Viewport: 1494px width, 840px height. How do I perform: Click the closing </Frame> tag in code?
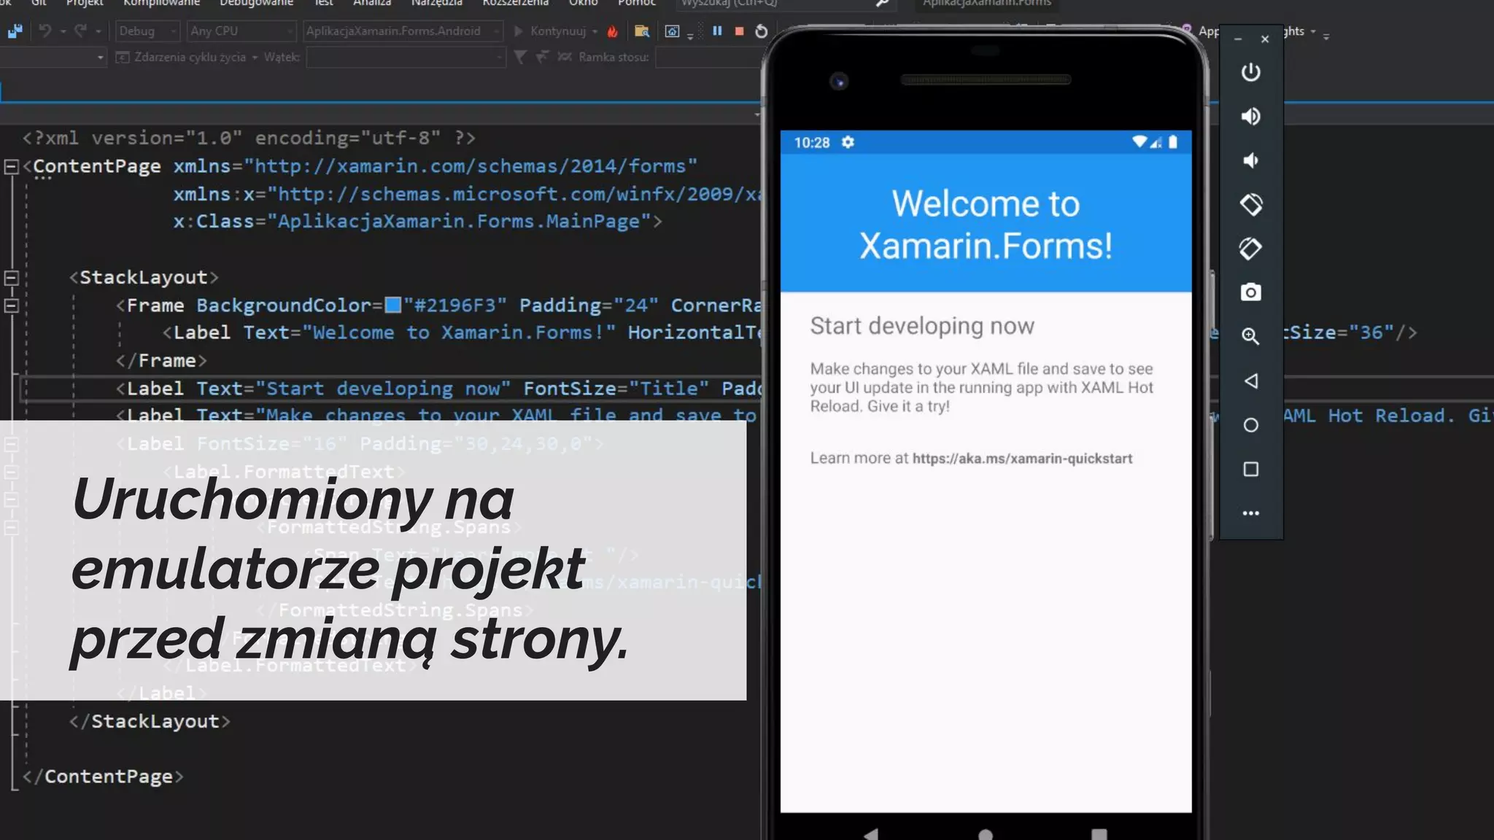161,361
